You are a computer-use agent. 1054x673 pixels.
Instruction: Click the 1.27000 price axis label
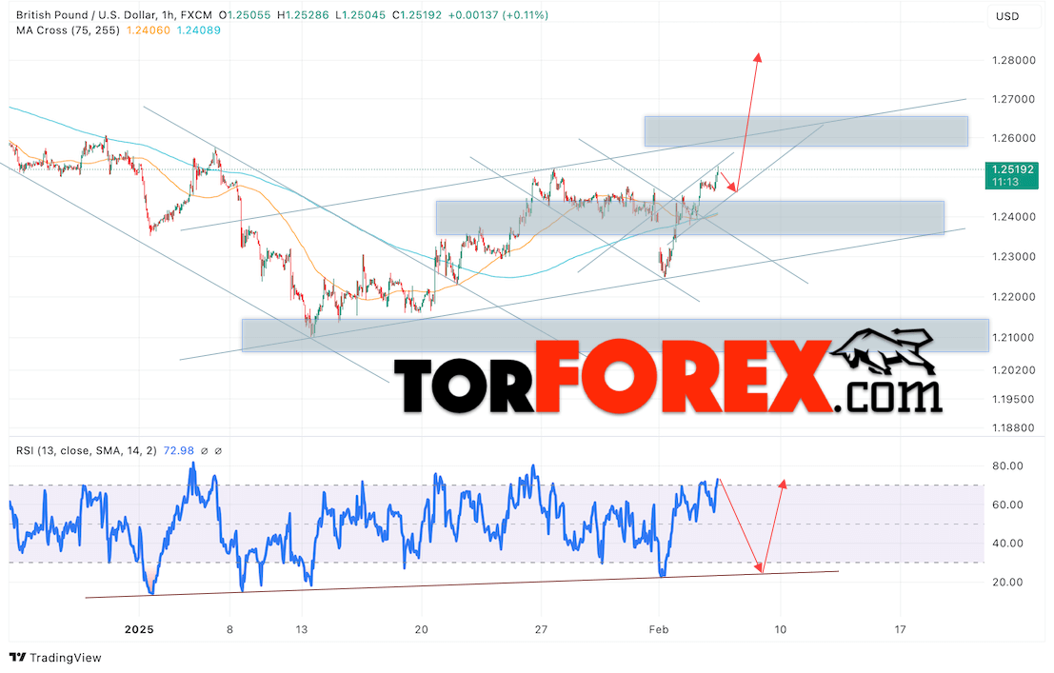[x=1014, y=100]
